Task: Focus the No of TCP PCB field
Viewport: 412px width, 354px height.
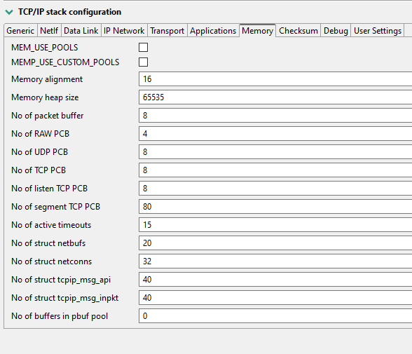Action: (275, 170)
